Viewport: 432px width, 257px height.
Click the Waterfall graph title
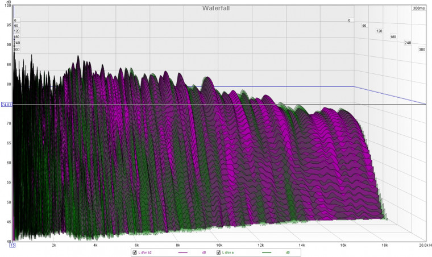point(216,9)
